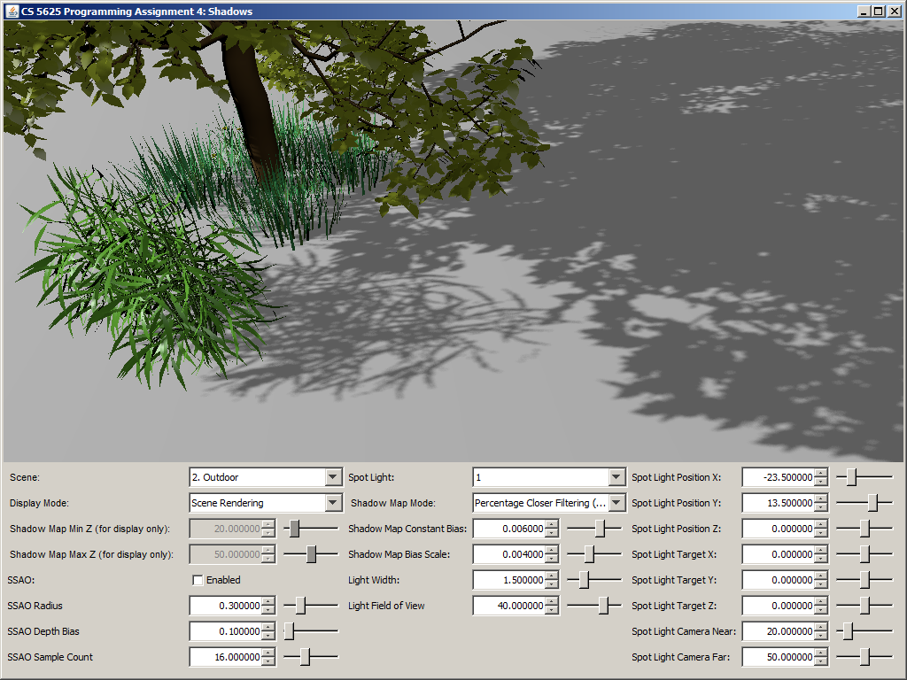Screen dimensions: 907x680
Task: Decrease Spot Light Camera Far stepper
Action: click(x=820, y=661)
